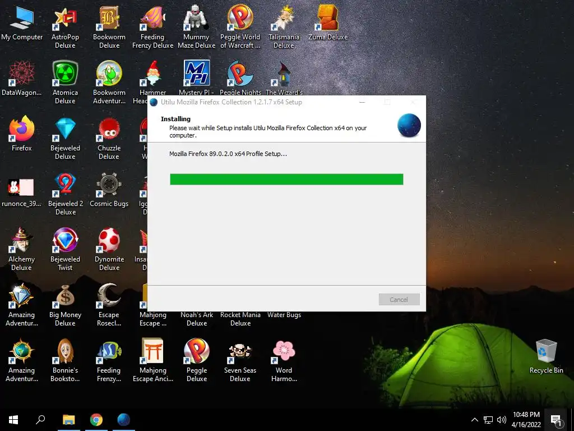Viewport: 574px width, 431px height.
Task: Click the Setup window title bar text
Action: (232, 102)
